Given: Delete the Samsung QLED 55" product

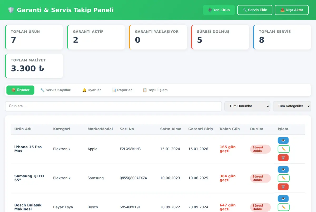Looking at the screenshot, I should coord(283,187).
